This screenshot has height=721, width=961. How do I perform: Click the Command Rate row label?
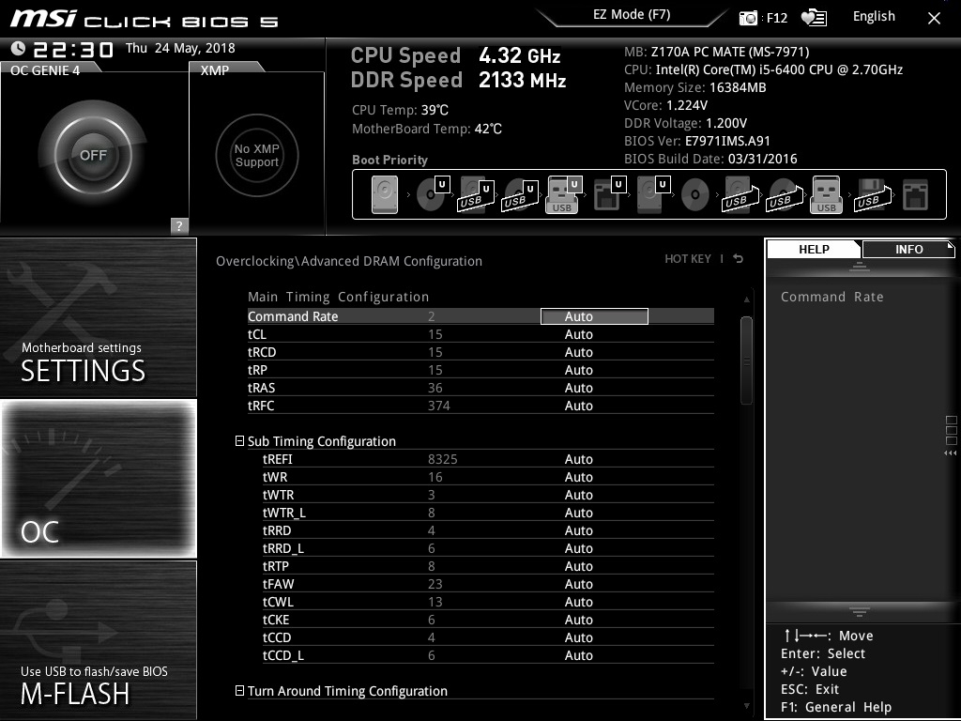click(293, 316)
